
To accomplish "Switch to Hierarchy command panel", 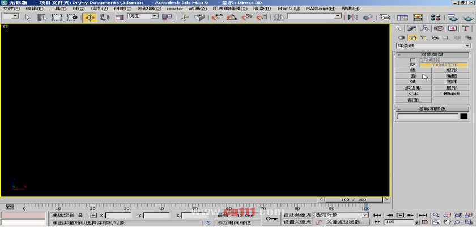I will 426,28.
